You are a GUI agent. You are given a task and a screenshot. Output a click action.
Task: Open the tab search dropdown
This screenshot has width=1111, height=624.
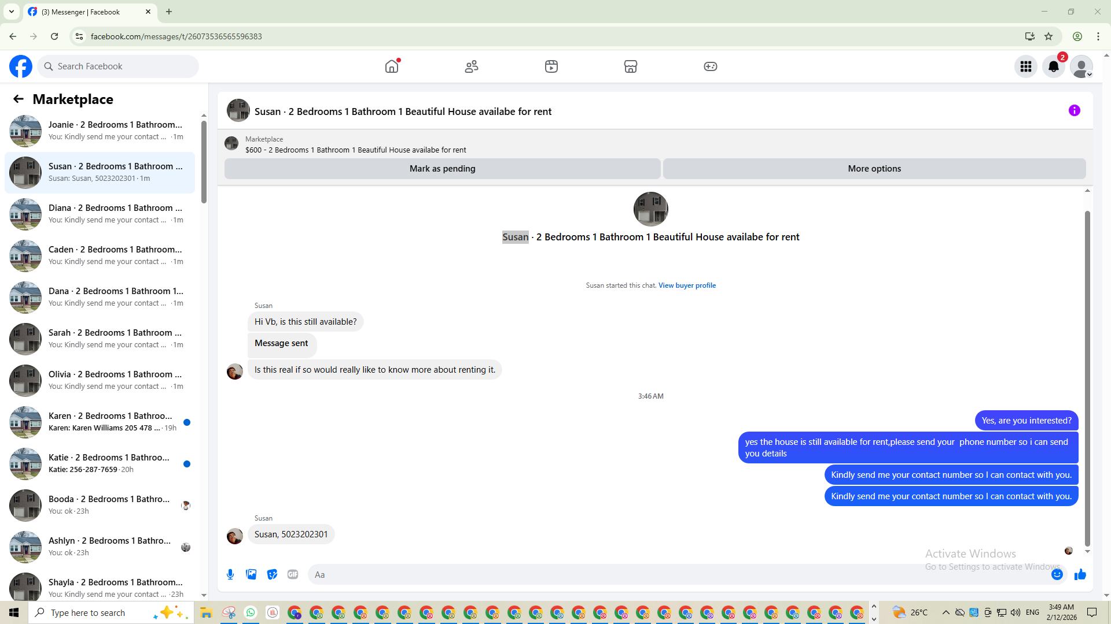[12, 12]
